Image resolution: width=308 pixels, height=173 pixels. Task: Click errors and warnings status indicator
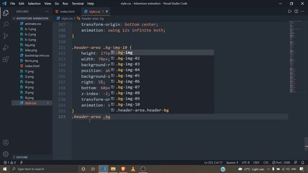[10, 162]
